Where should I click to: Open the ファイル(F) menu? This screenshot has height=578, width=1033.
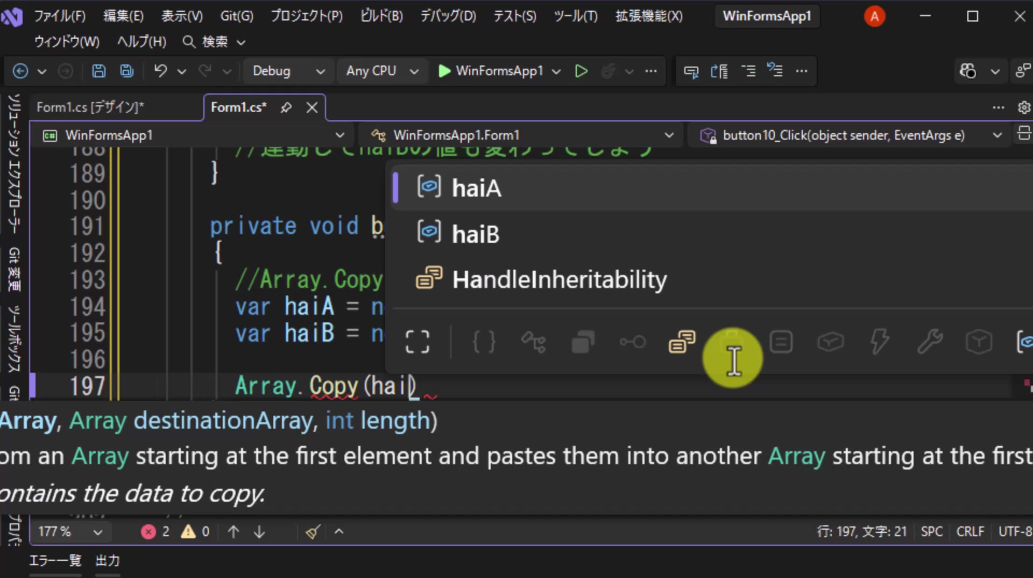(60, 16)
